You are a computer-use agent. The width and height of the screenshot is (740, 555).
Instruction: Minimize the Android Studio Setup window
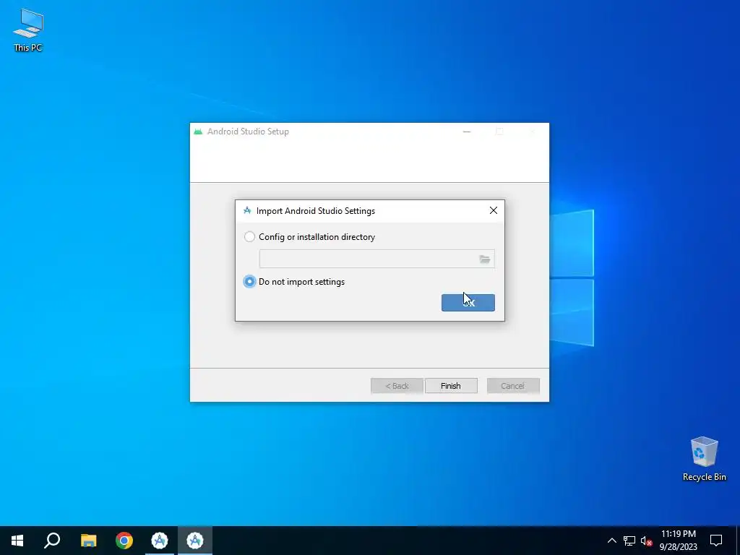click(467, 132)
